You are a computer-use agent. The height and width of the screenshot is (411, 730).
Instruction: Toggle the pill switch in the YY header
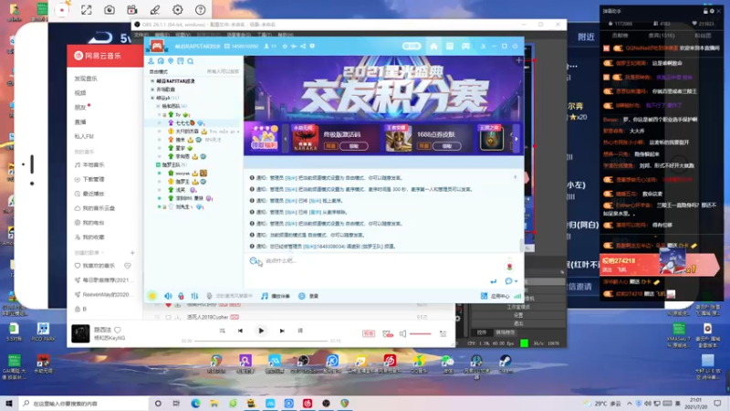(x=412, y=47)
